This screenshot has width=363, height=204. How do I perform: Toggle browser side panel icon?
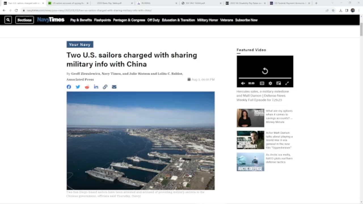point(347,10)
